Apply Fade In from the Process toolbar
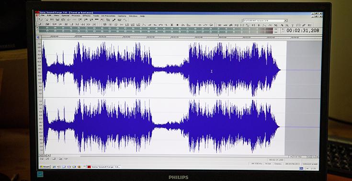Screen dimensions: 352x181 coord(149,24)
